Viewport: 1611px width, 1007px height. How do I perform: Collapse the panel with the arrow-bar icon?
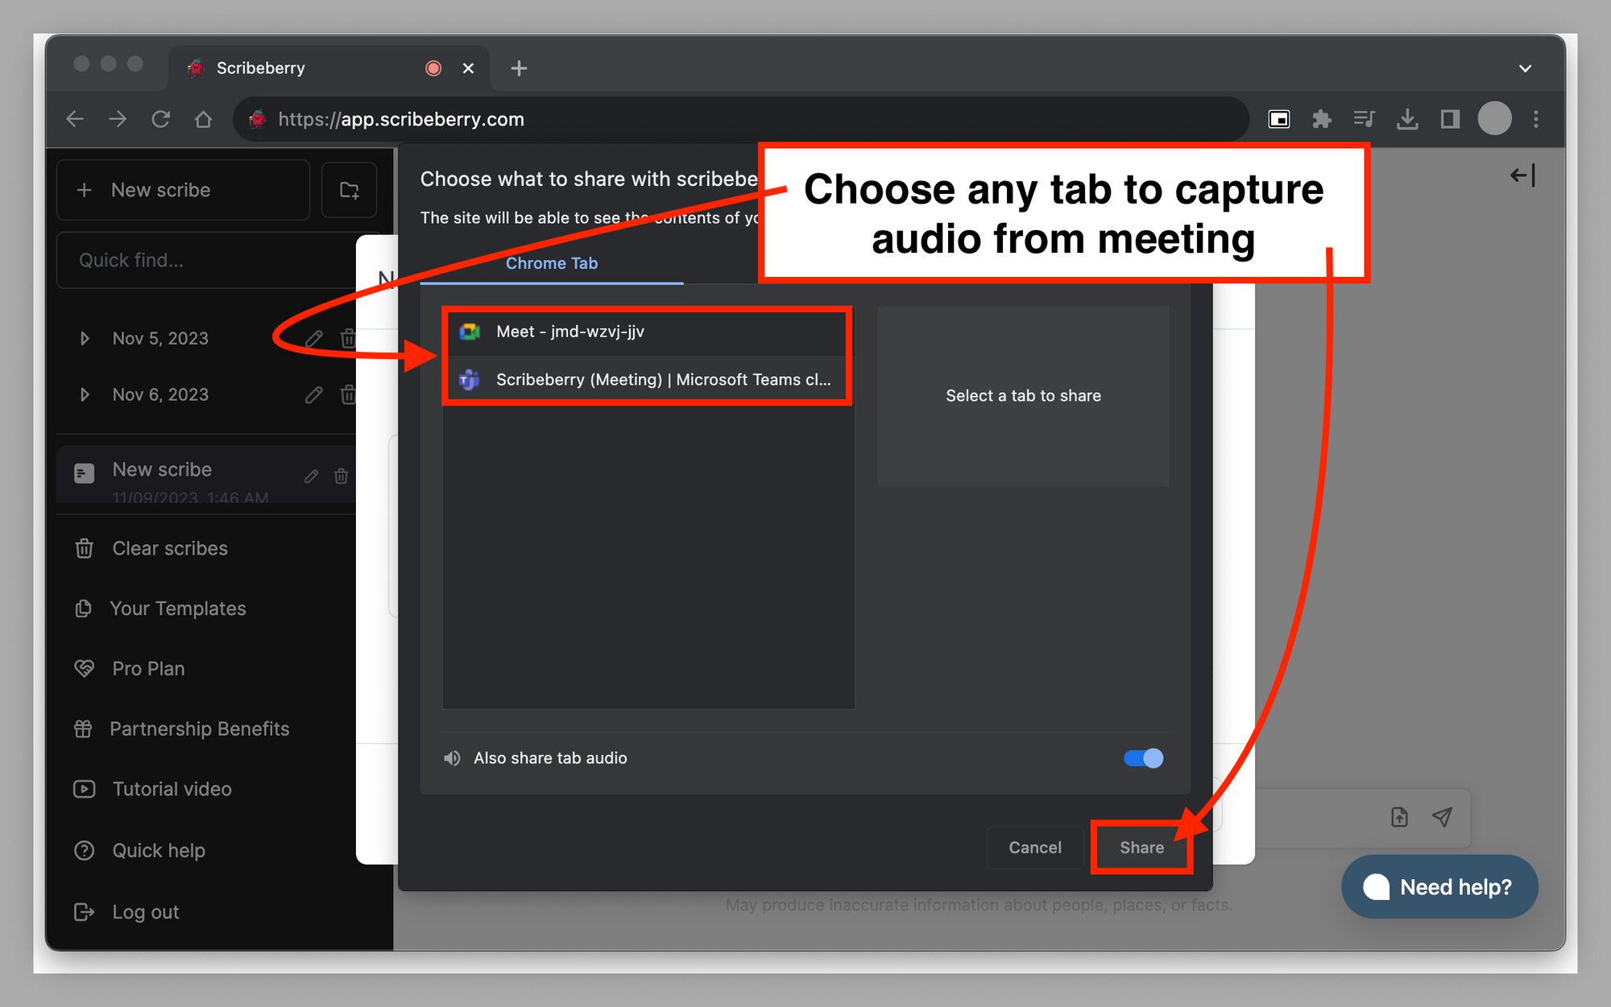(1522, 175)
